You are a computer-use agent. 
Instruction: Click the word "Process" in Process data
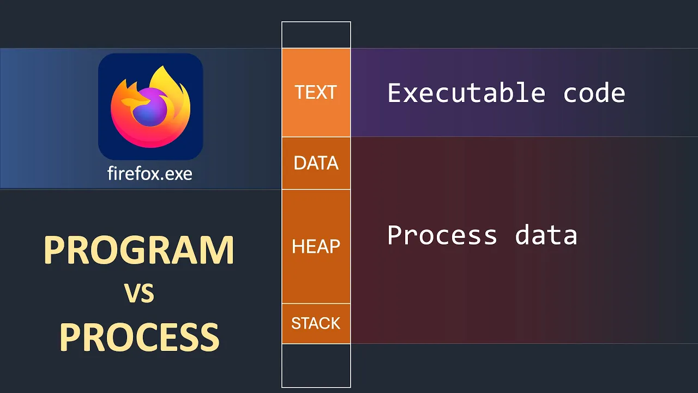pos(442,235)
